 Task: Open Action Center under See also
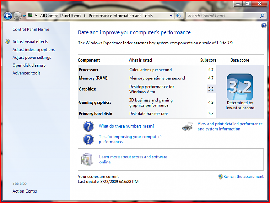25,191
